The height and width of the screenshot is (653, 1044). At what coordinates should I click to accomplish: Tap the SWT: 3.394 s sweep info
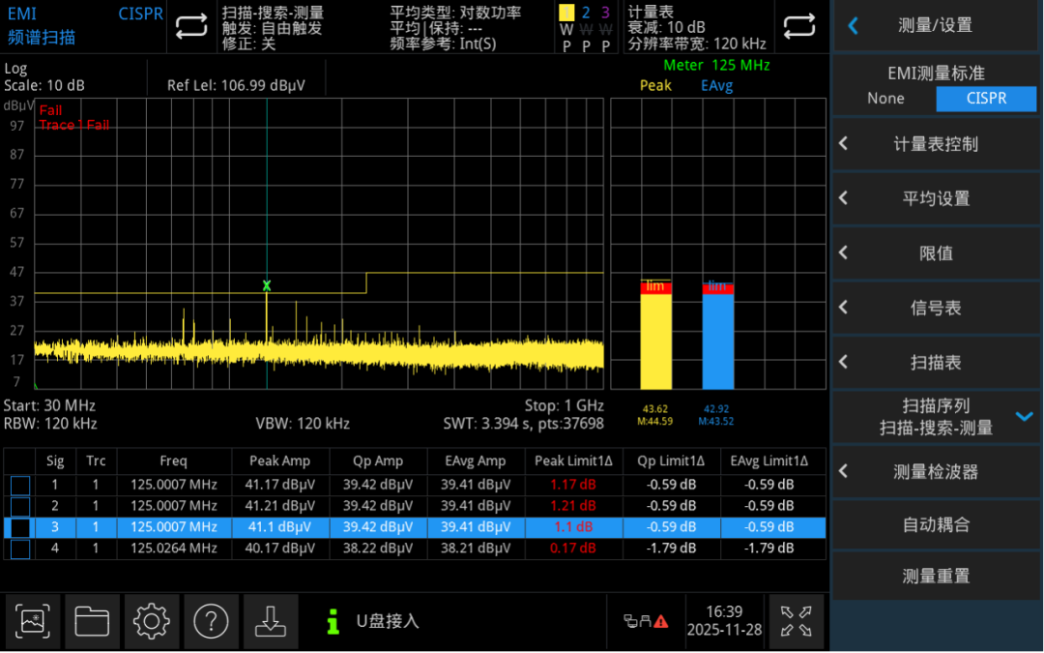pyautogui.click(x=523, y=424)
